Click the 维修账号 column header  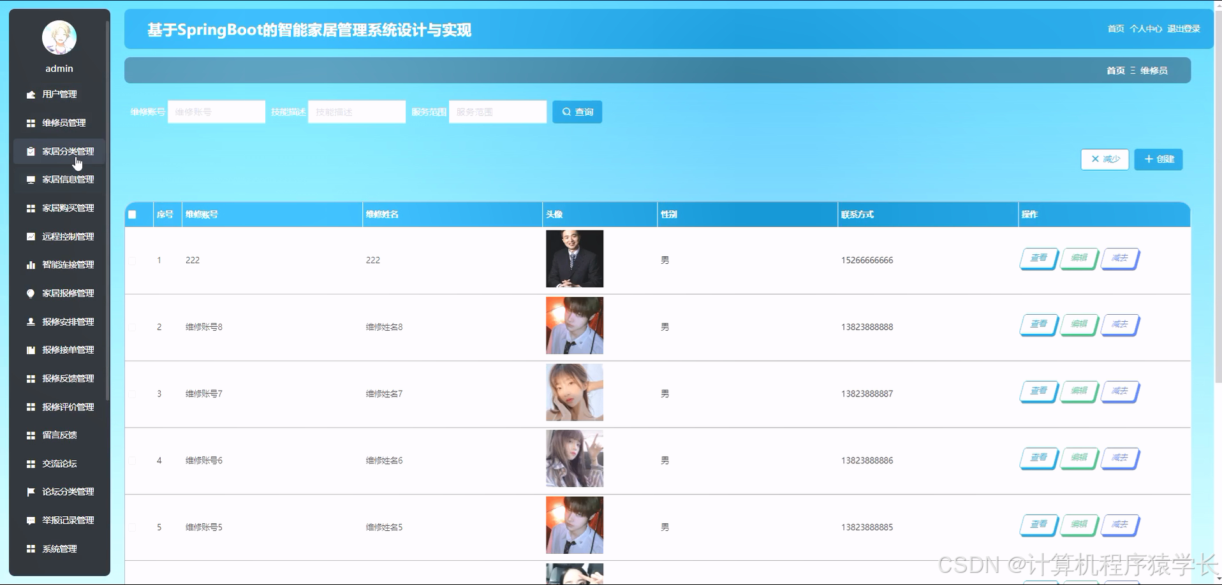272,215
